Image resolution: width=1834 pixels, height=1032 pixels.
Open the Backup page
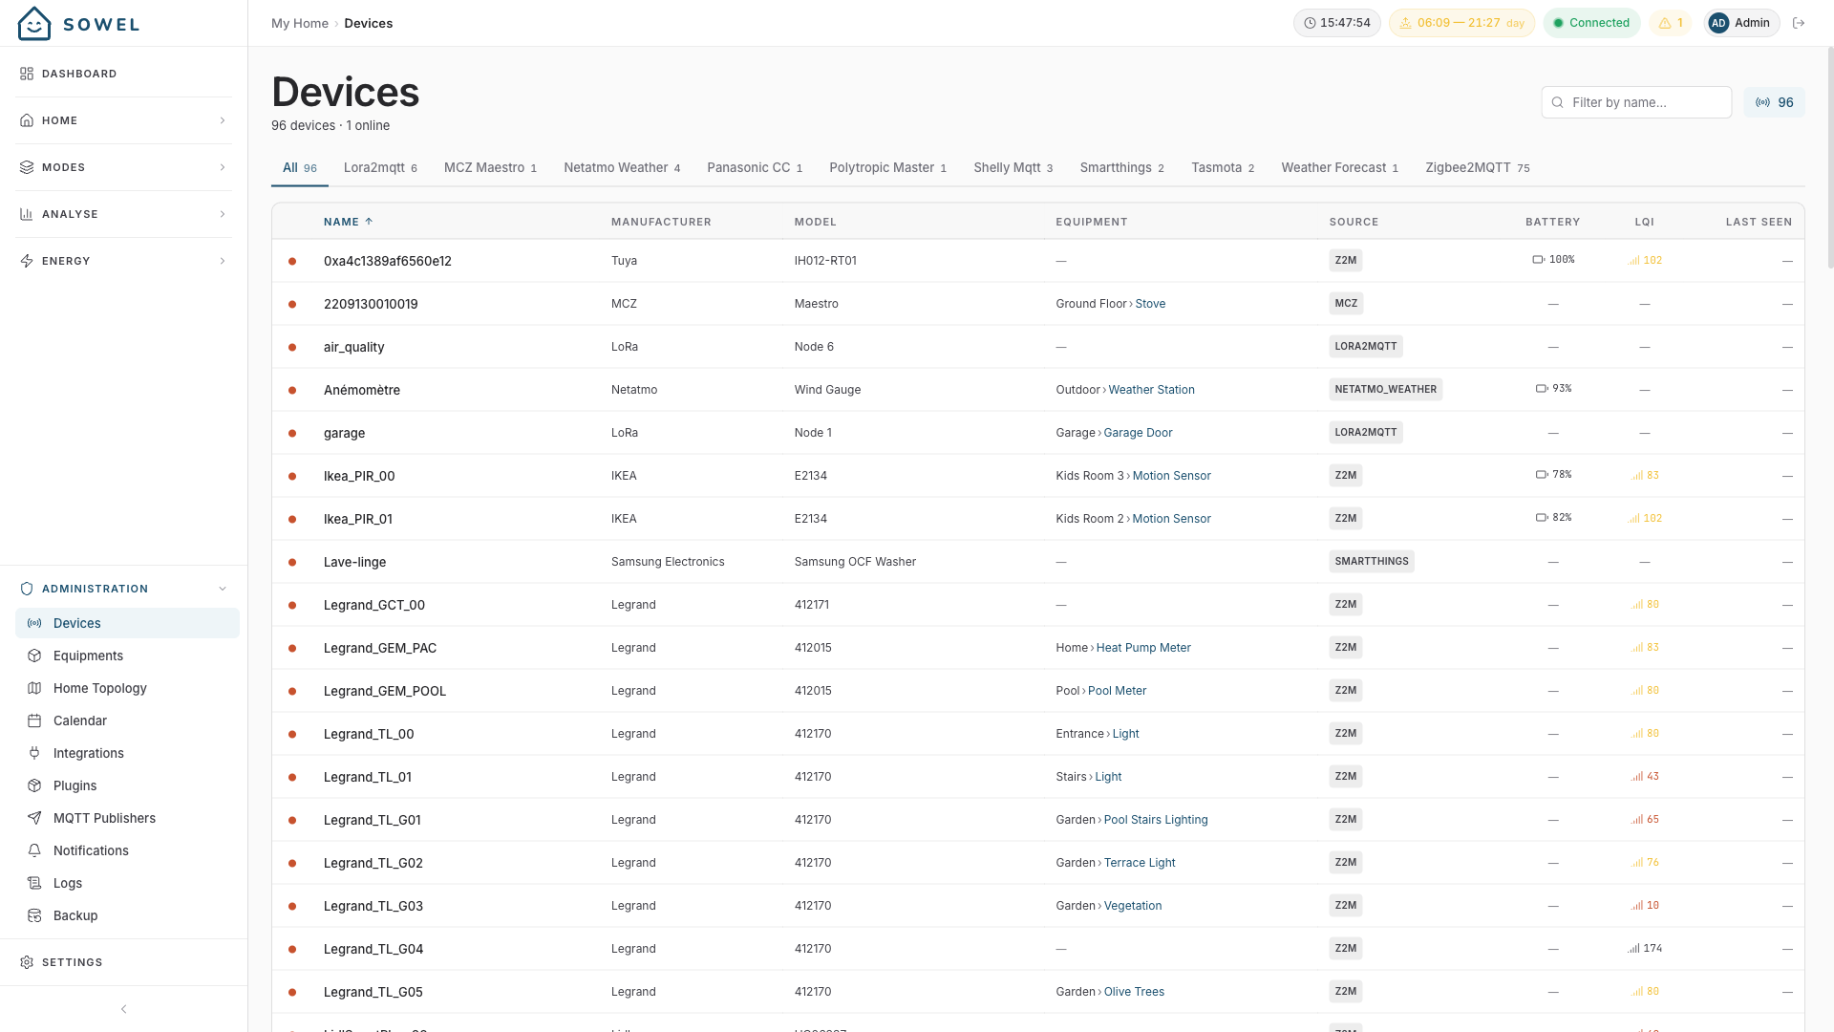pos(127,915)
